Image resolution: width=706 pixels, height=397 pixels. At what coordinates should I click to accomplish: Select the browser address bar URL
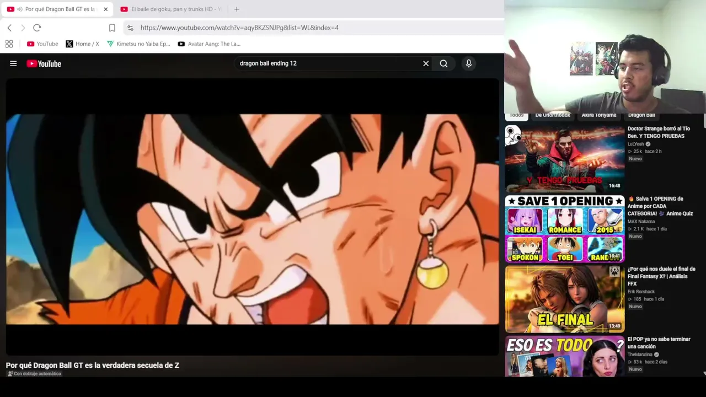pos(239,28)
